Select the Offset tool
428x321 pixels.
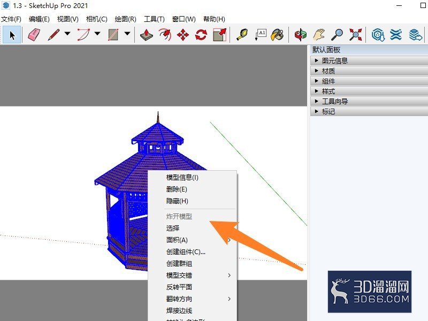point(165,35)
